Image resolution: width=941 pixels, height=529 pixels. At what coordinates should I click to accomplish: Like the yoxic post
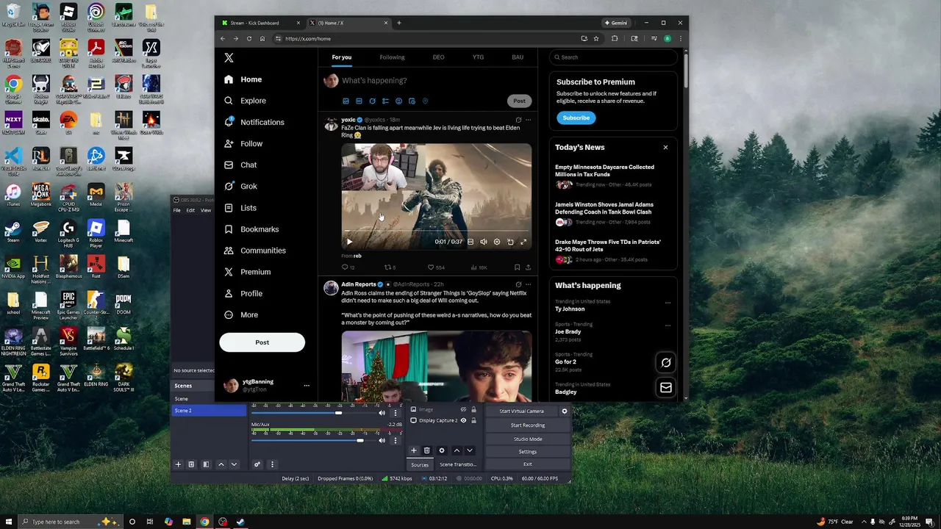(x=436, y=267)
